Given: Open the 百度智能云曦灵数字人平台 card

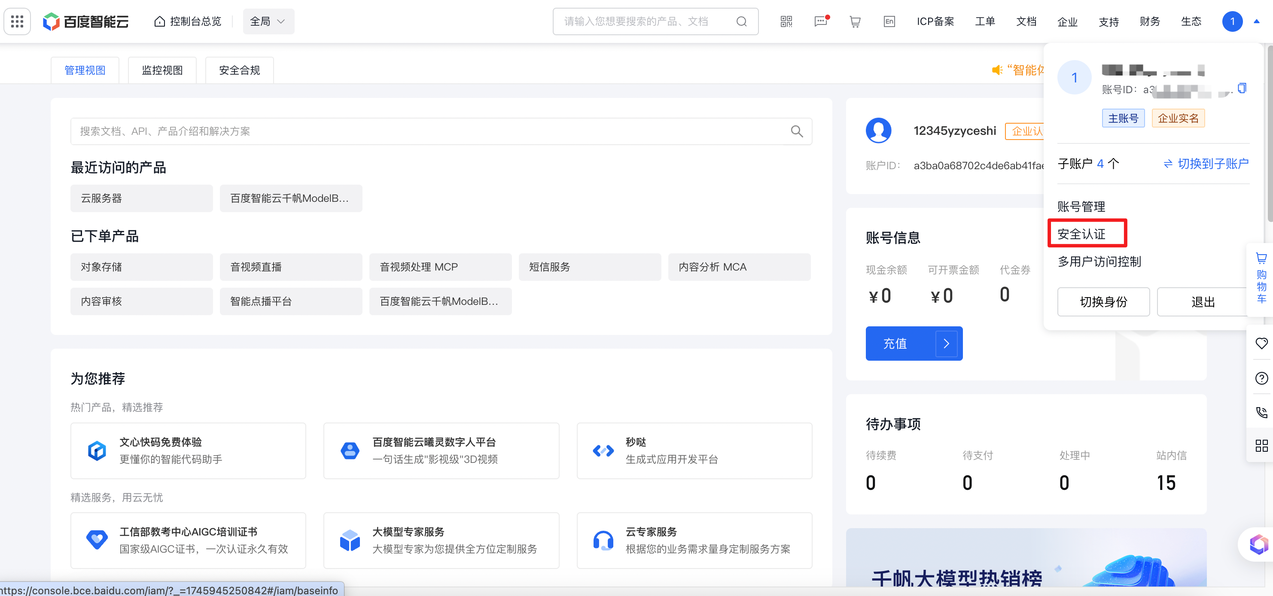Looking at the screenshot, I should click(441, 450).
